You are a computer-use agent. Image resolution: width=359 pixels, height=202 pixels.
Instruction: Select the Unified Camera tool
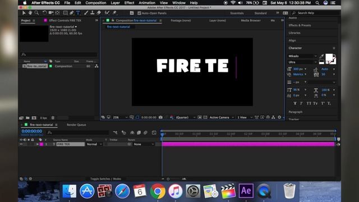click(x=51, y=13)
